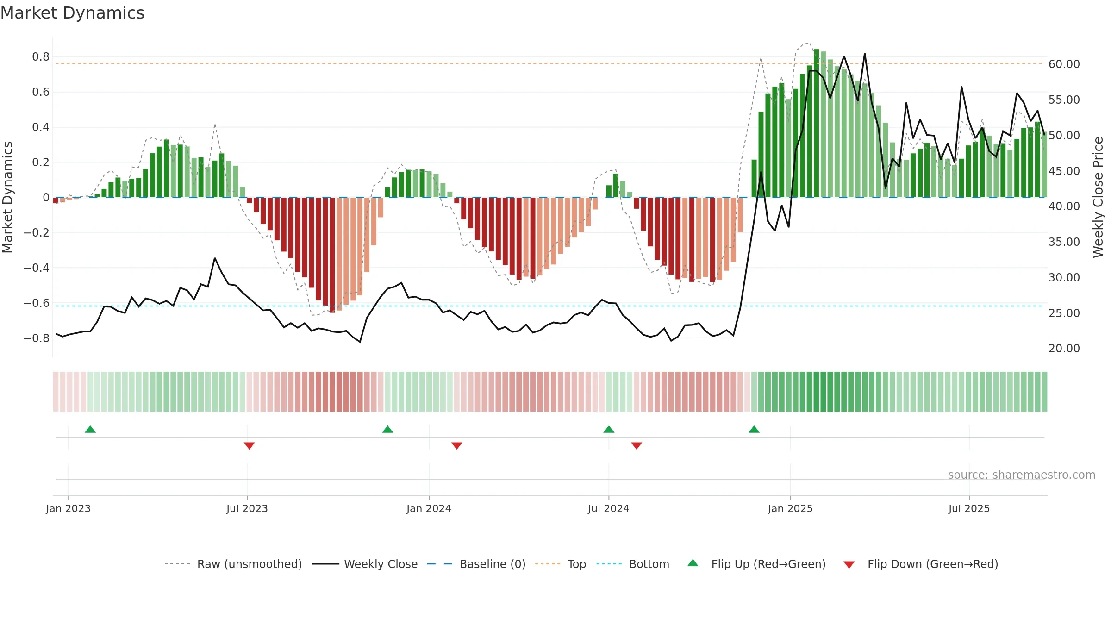Click the green Flip Up triangle in legend
Screen dimensions: 1111x625
pos(693,563)
